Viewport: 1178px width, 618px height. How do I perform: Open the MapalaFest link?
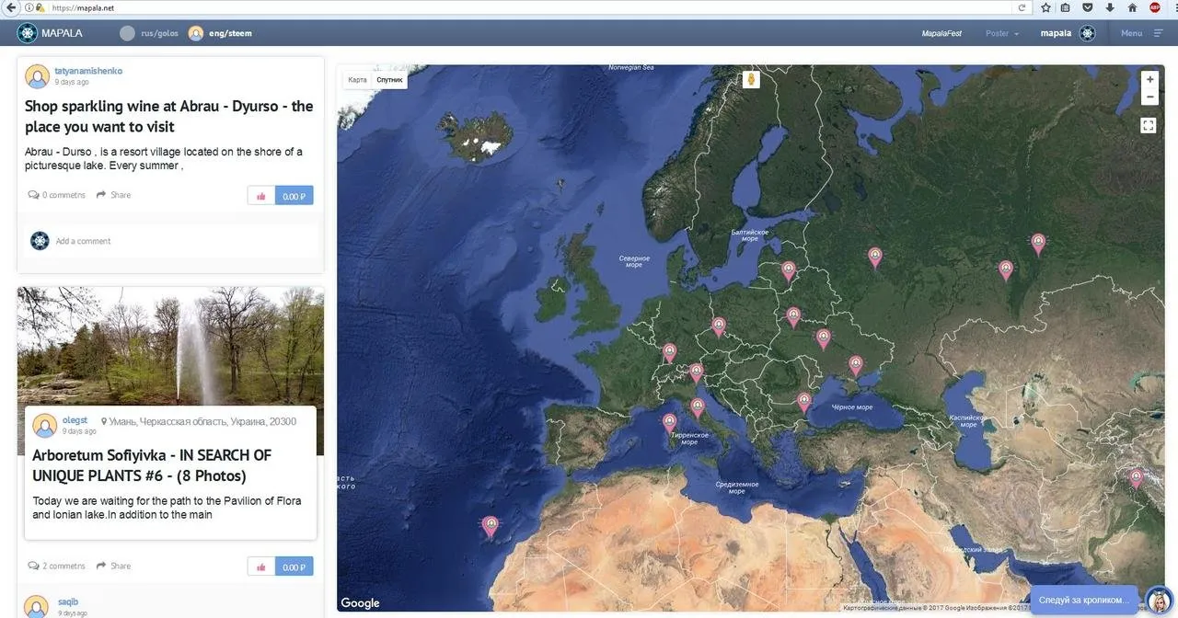click(941, 33)
